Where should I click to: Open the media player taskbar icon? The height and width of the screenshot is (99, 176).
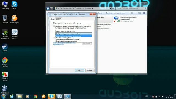tap(28, 97)
